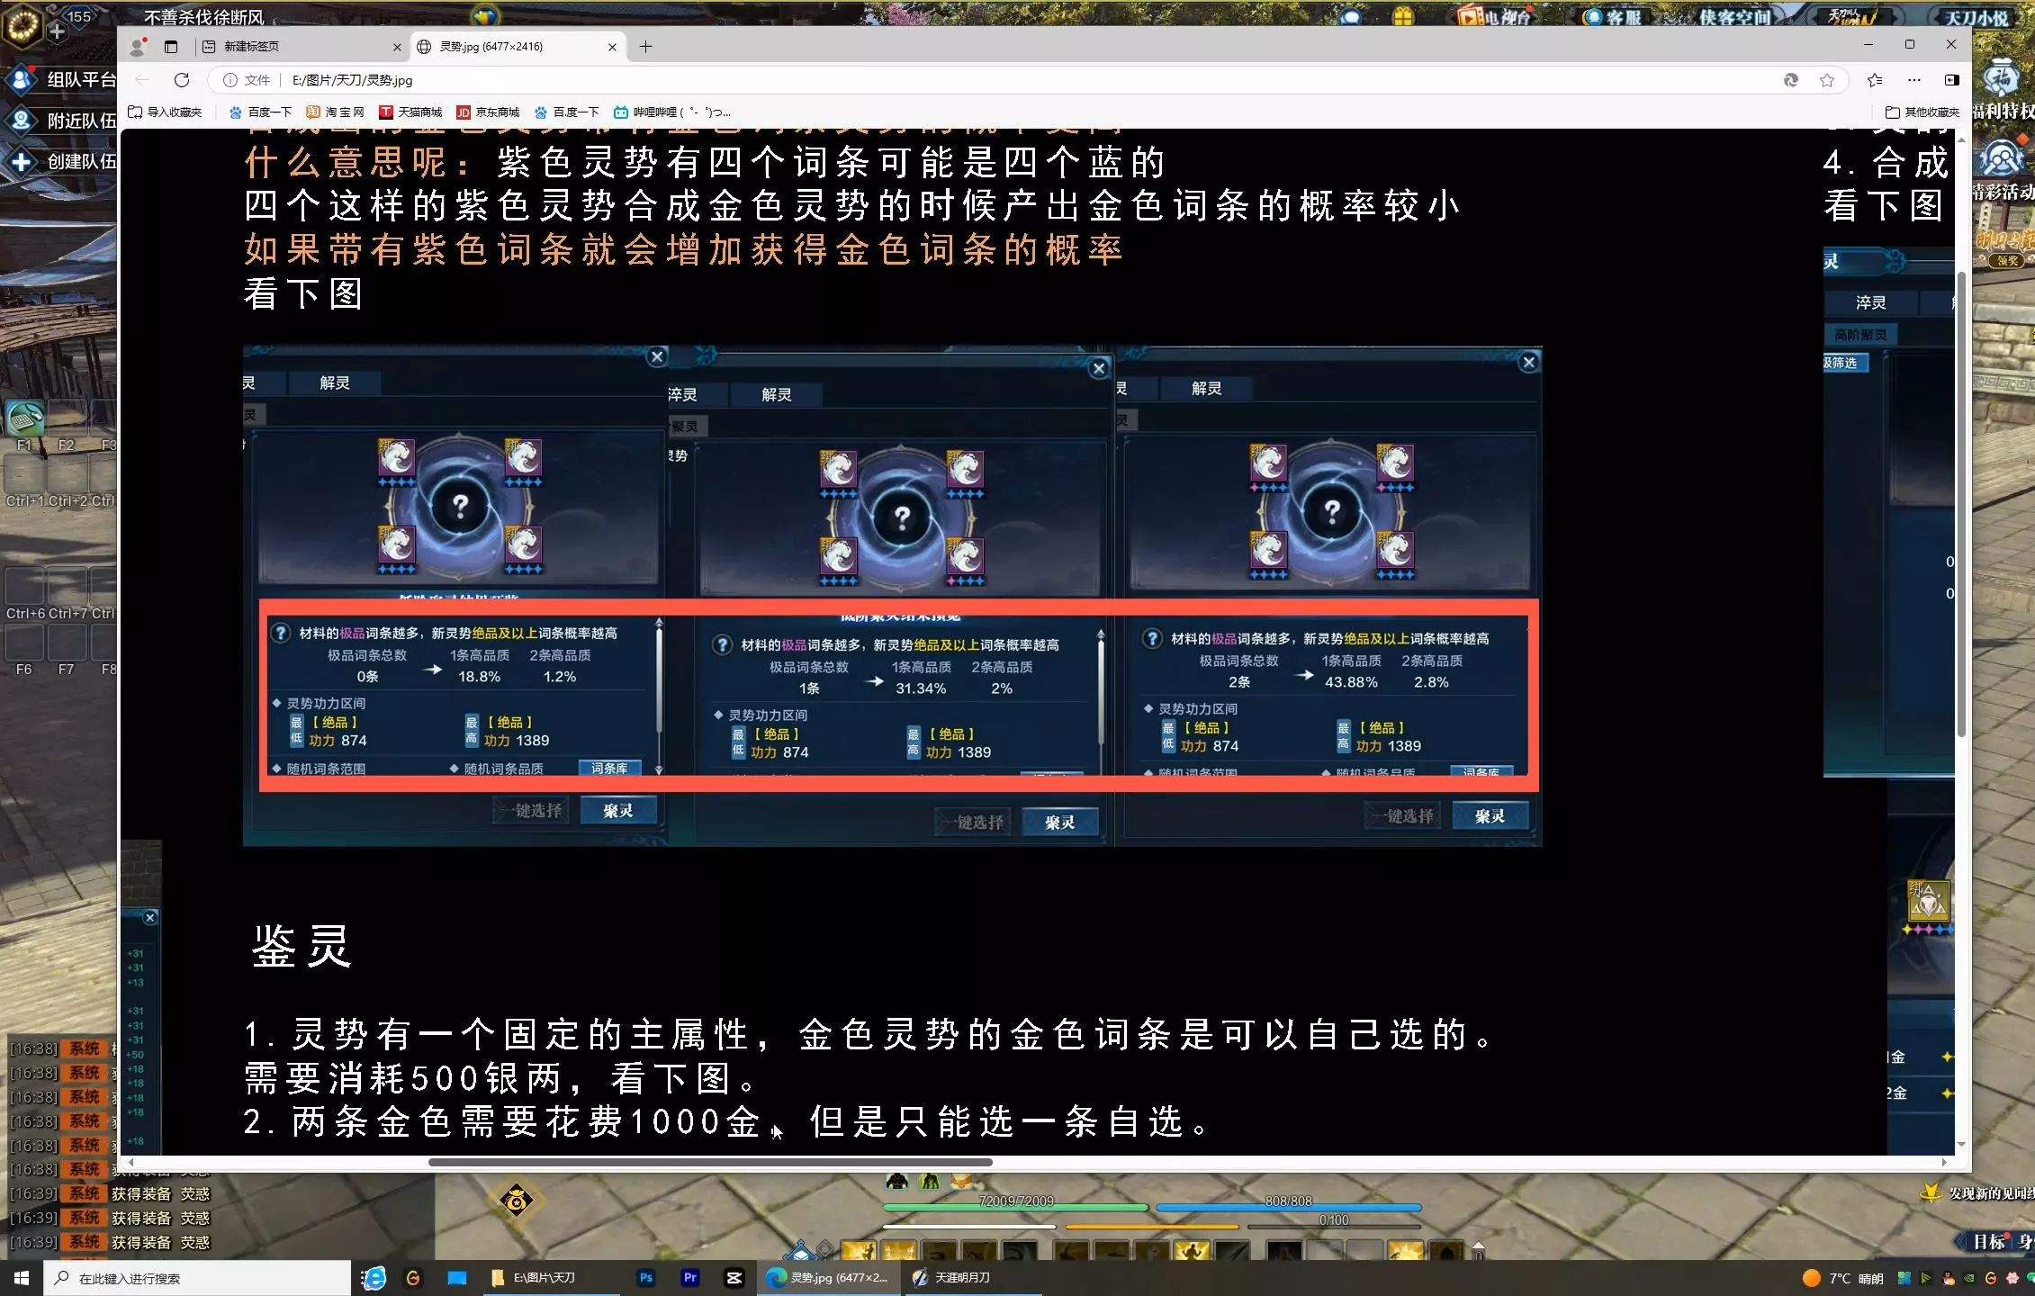The width and height of the screenshot is (2035, 1296).
Task: Expand the 其他收藏夹 folder
Action: 1922,112
